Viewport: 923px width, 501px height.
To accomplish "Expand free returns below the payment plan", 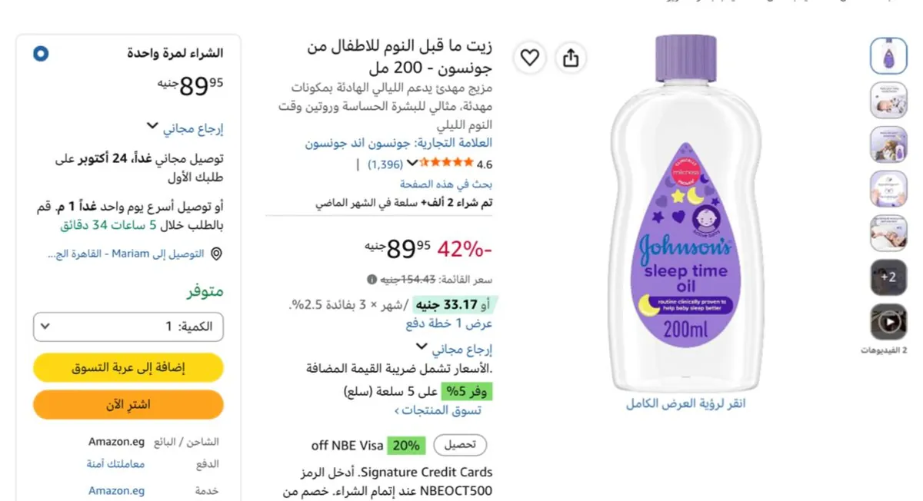I will click(x=454, y=349).
